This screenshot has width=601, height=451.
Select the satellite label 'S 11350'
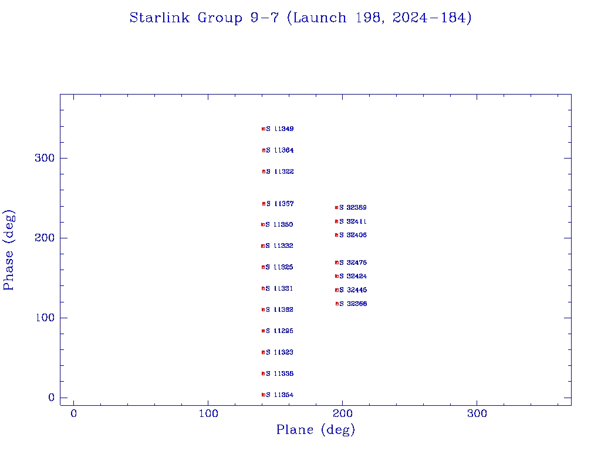(x=279, y=224)
